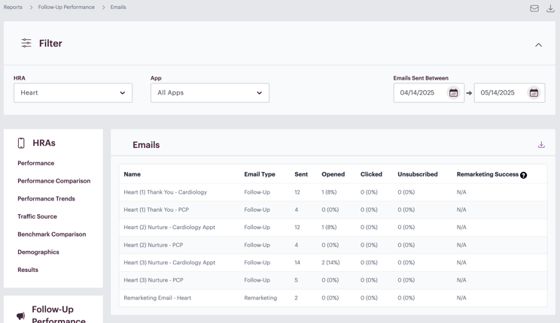Download the Emails table
Image resolution: width=560 pixels, height=323 pixels.
541,144
